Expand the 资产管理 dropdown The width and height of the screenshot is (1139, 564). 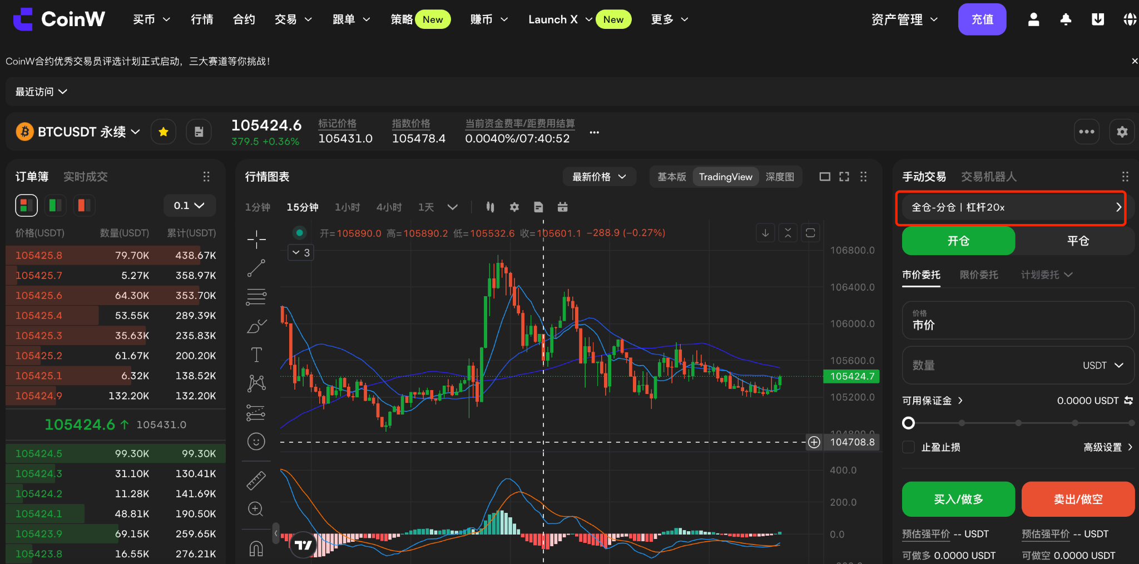pos(905,19)
